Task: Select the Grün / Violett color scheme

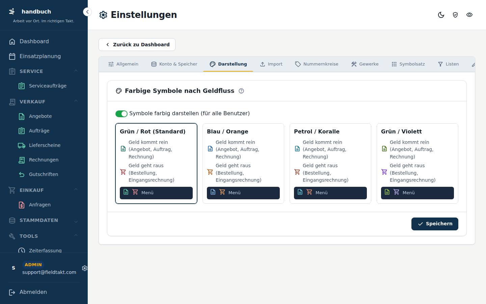Action: (x=417, y=163)
